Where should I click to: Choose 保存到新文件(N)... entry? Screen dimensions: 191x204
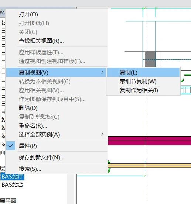tap(57, 158)
